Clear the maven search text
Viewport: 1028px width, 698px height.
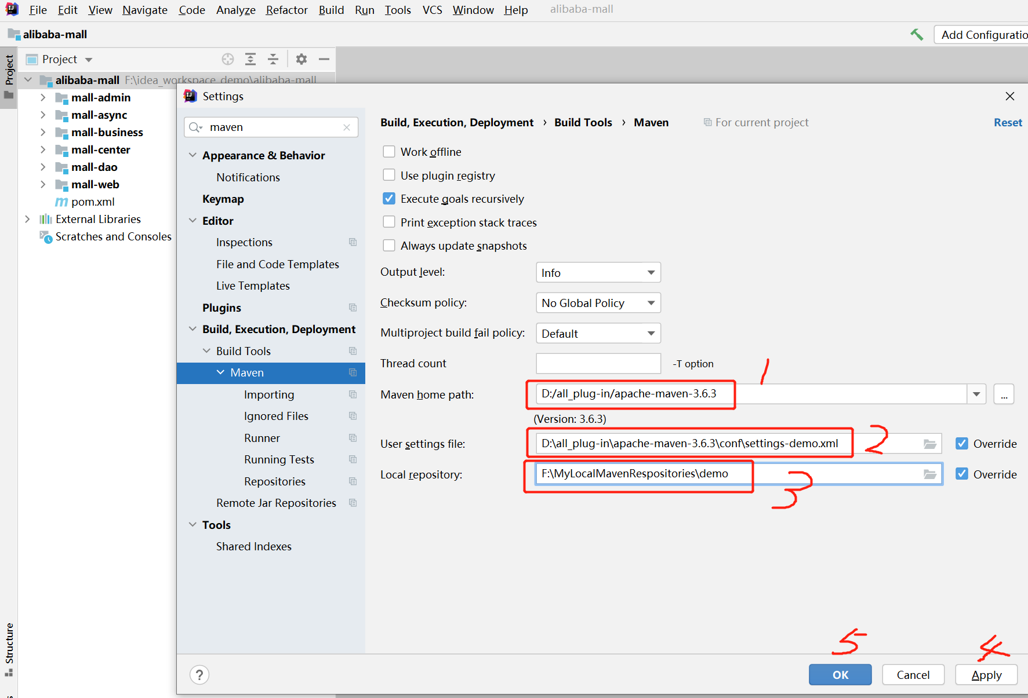pyautogui.click(x=347, y=127)
